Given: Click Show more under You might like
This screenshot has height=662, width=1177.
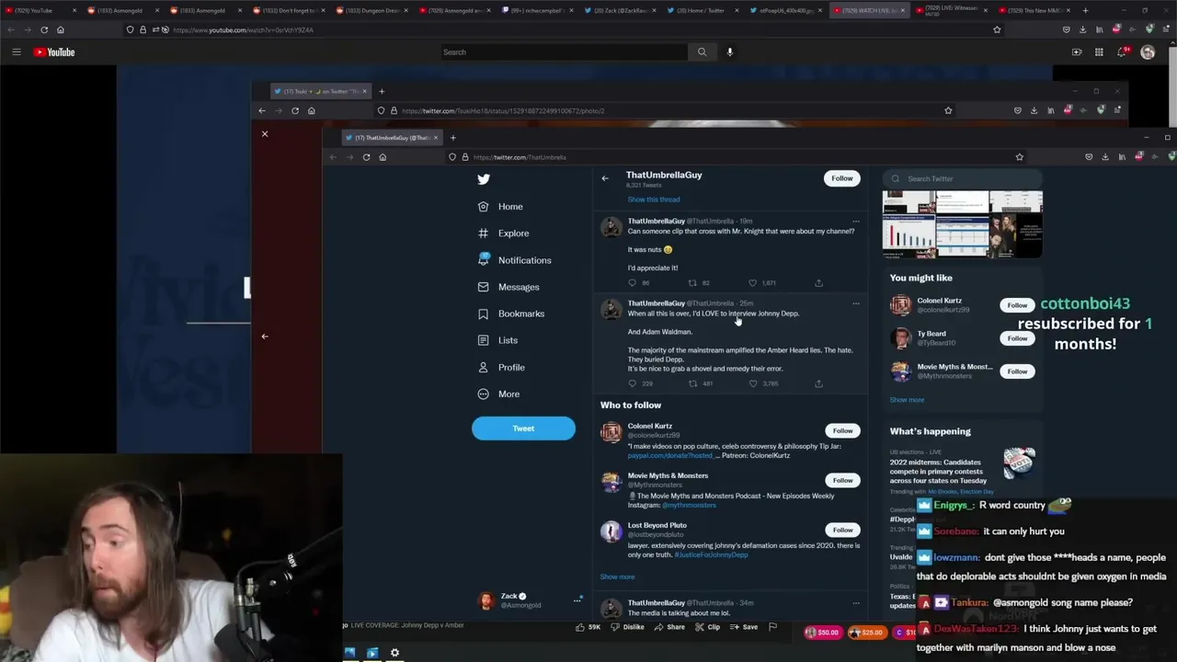Looking at the screenshot, I should (x=907, y=400).
